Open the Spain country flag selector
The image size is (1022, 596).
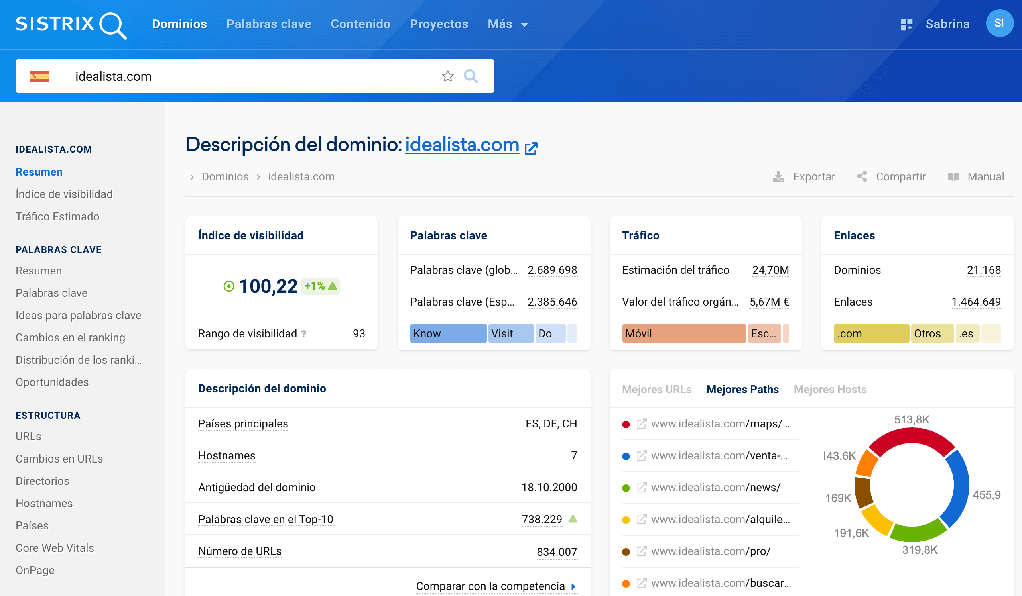click(x=39, y=76)
